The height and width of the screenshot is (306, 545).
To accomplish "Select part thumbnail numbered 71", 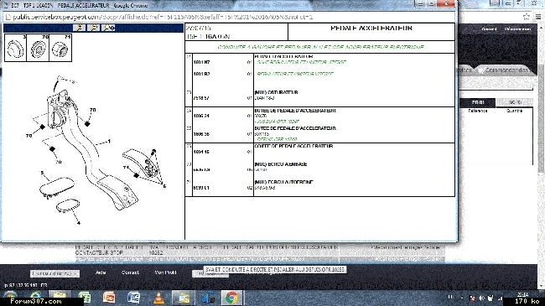I will coord(60,48).
